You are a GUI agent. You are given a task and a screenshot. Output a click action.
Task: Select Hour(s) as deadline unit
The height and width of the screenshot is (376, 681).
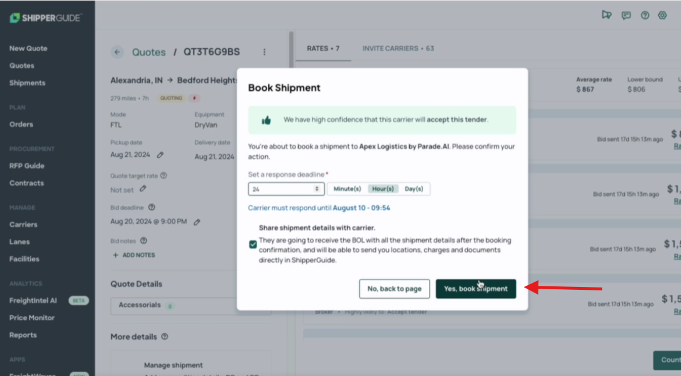point(382,189)
